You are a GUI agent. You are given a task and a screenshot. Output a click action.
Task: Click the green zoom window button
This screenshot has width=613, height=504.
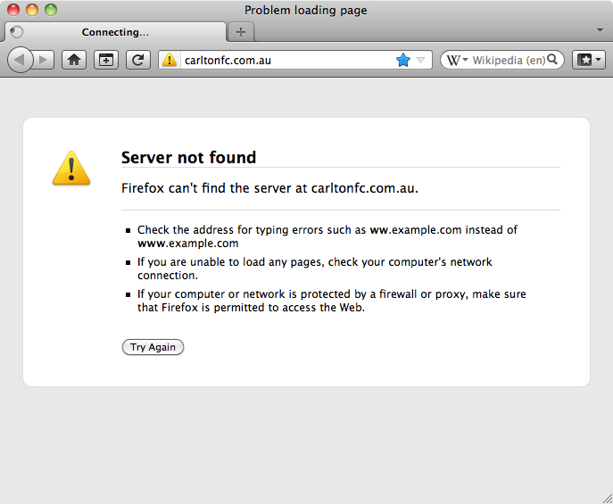(51, 10)
